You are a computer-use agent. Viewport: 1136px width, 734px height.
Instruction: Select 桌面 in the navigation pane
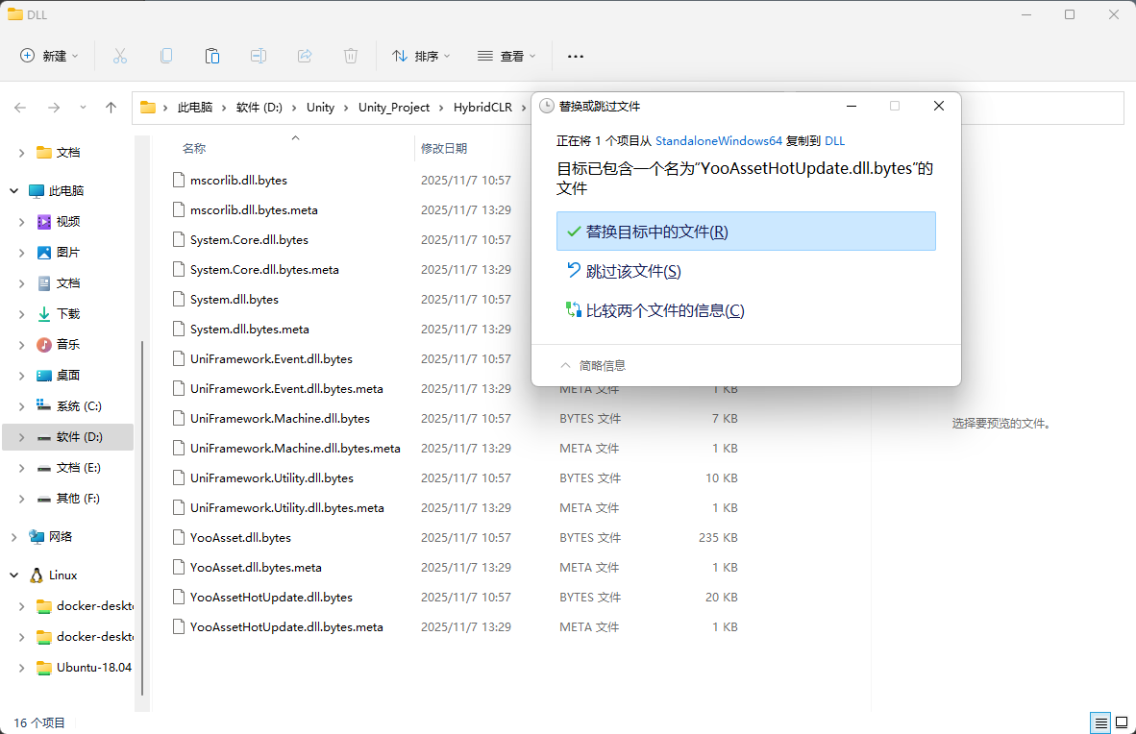coord(68,376)
